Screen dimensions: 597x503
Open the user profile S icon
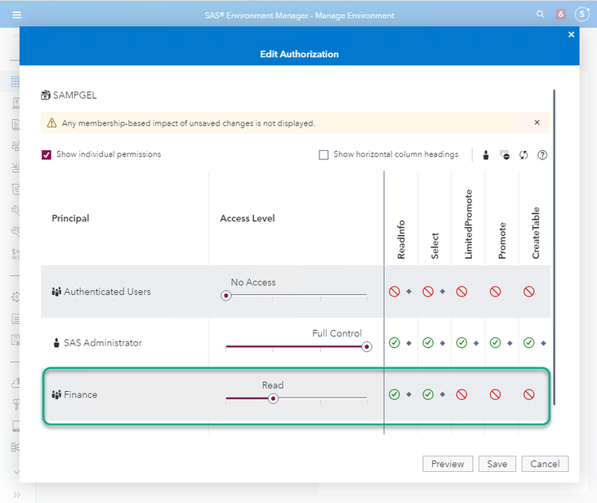pyautogui.click(x=581, y=15)
